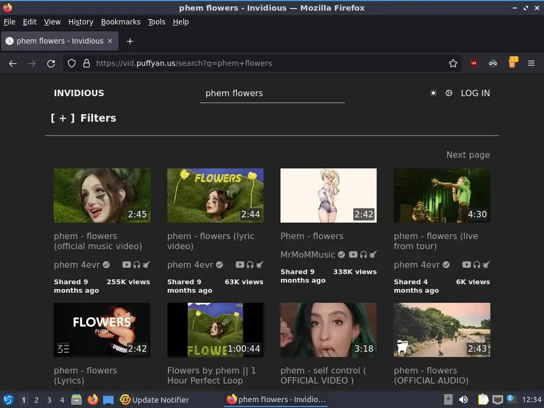The height and width of the screenshot is (408, 544).
Task: Switch instance icon for lyric video
Action: pos(259,265)
